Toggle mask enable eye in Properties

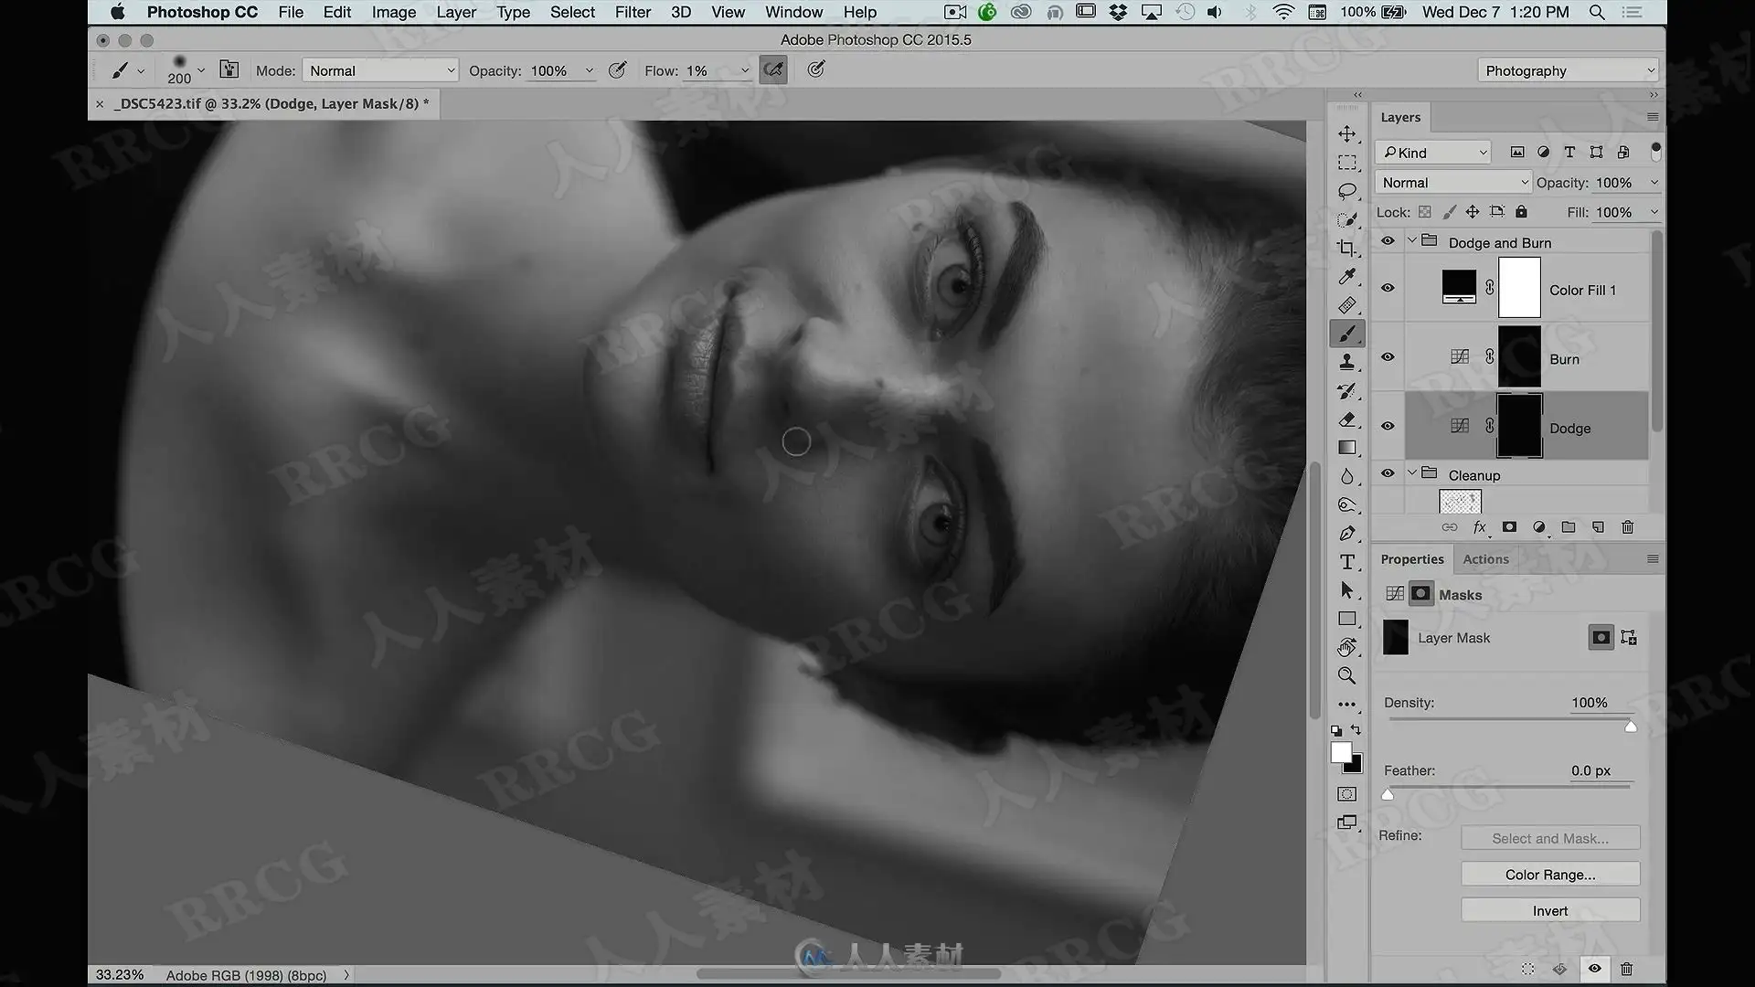(x=1594, y=969)
